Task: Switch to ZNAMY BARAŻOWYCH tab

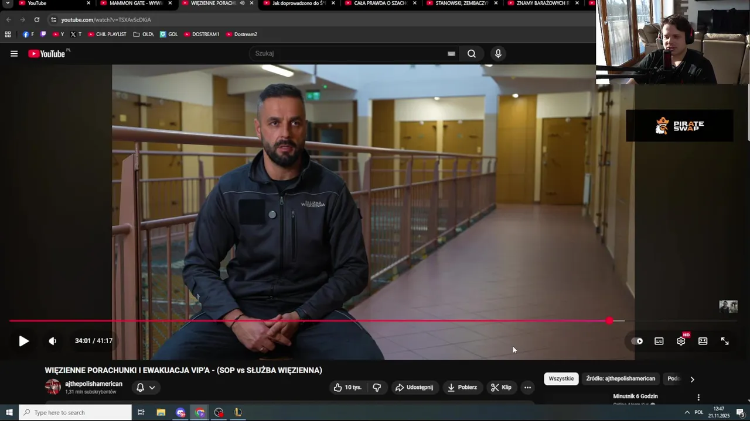Action: point(543,4)
